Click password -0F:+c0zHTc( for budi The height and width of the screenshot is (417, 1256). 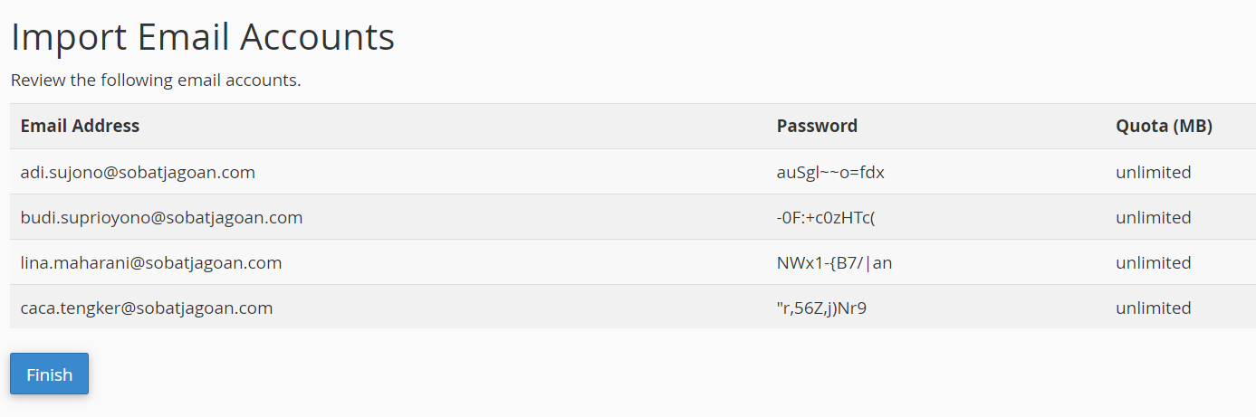[826, 217]
